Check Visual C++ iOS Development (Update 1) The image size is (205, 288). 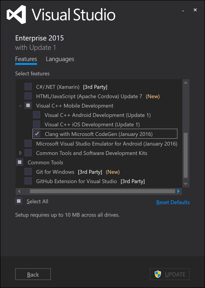pyautogui.click(x=36, y=124)
